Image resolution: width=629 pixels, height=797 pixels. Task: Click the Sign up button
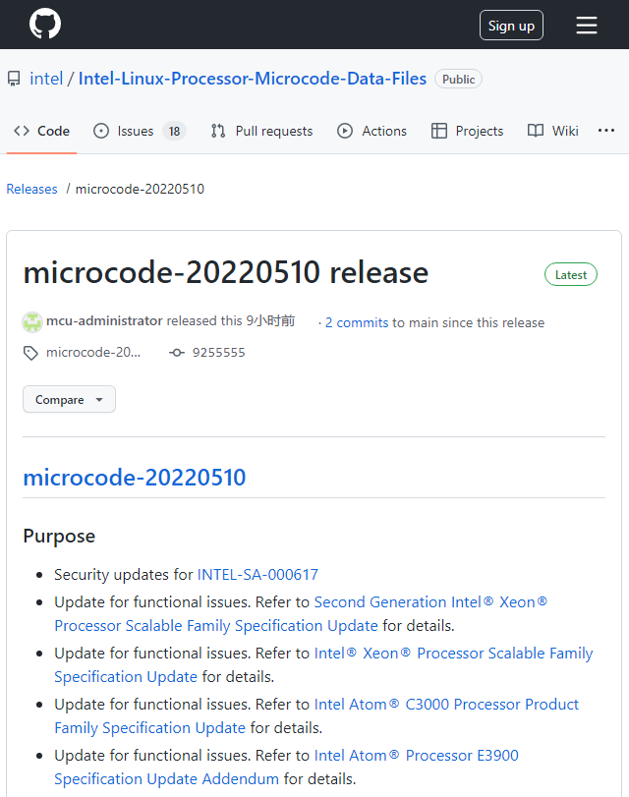[511, 25]
